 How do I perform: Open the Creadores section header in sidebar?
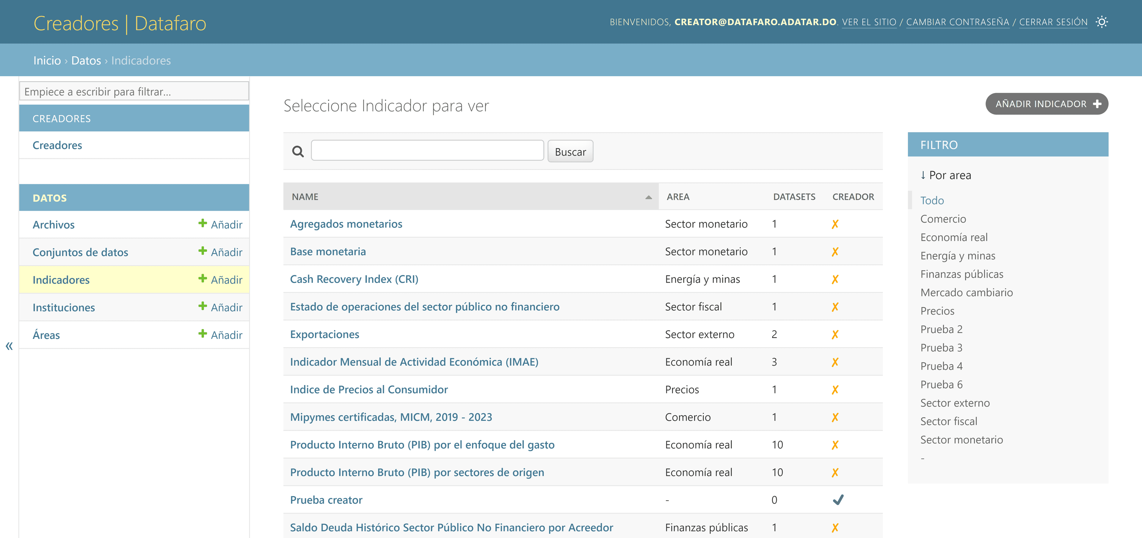(x=62, y=118)
